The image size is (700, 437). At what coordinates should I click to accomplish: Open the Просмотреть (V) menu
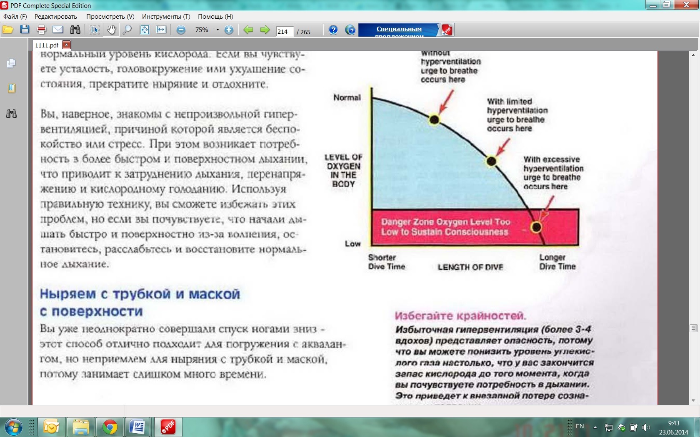tap(110, 17)
